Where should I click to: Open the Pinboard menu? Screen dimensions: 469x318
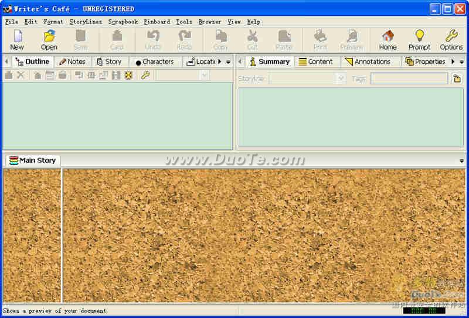coord(157,22)
